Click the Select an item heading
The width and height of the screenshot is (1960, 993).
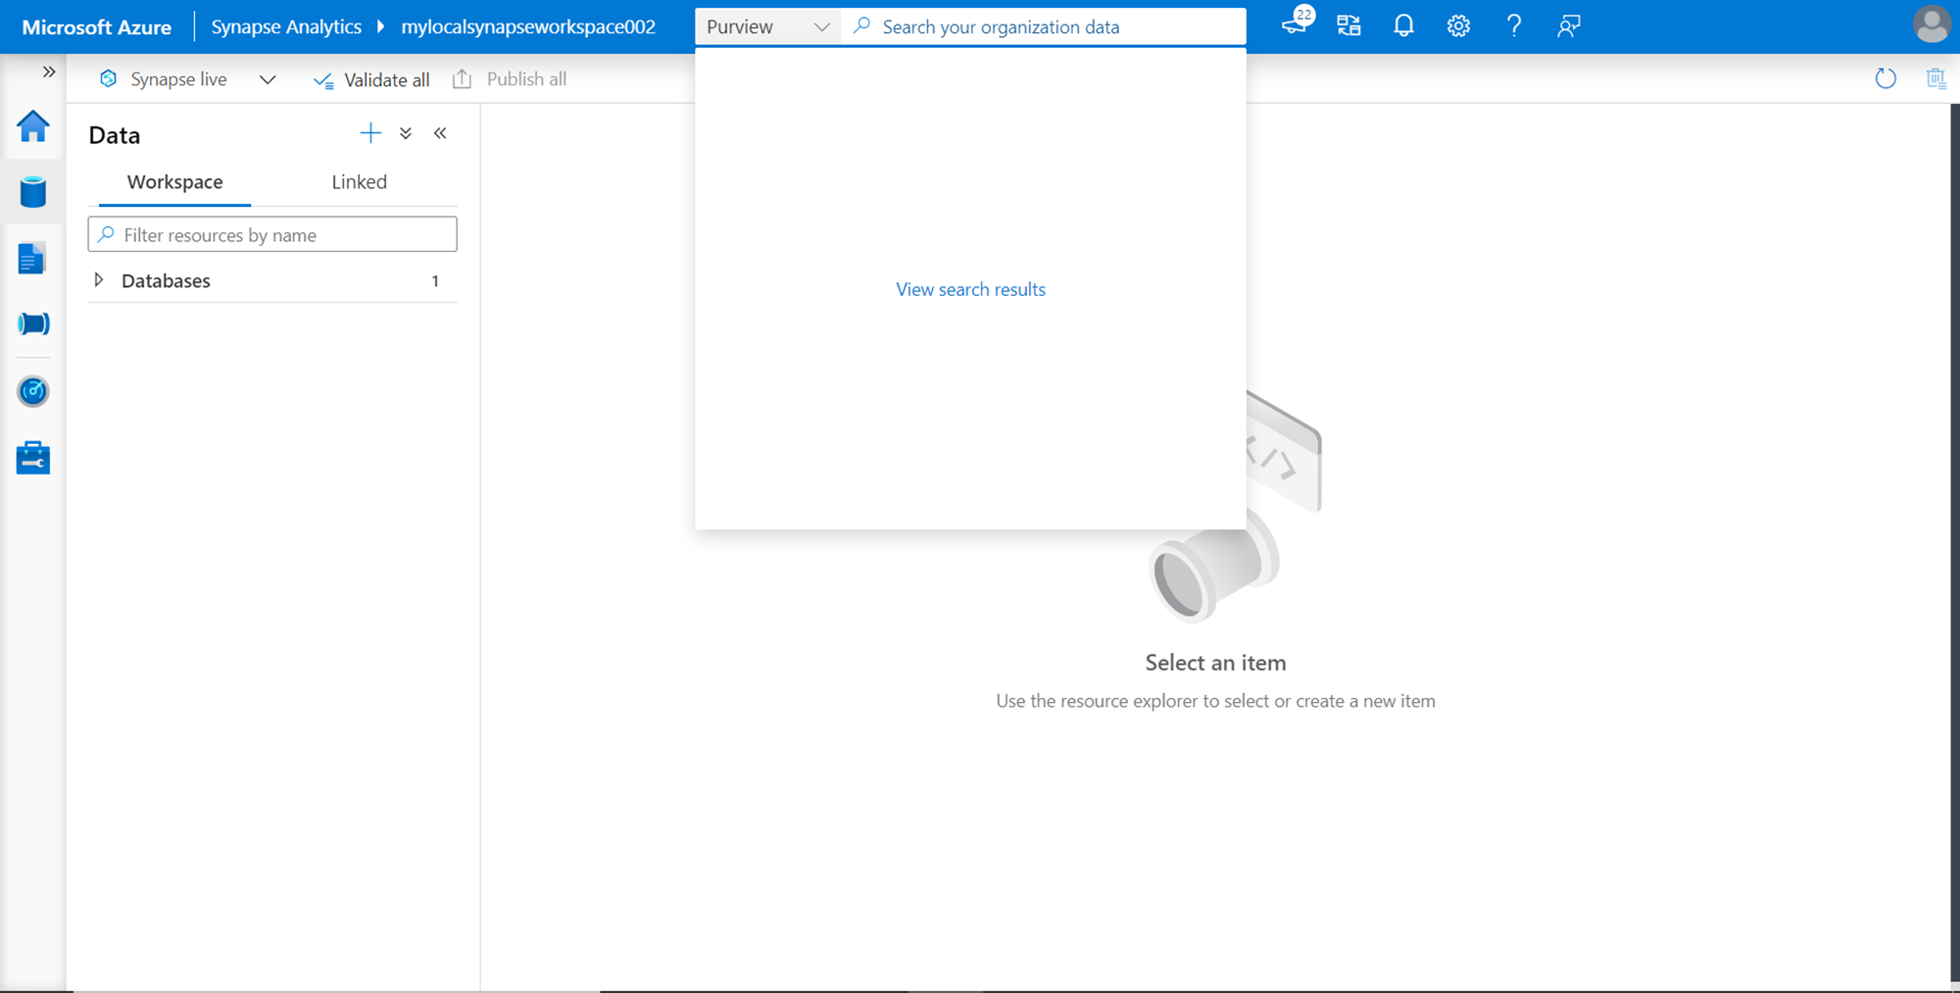[x=1215, y=663]
